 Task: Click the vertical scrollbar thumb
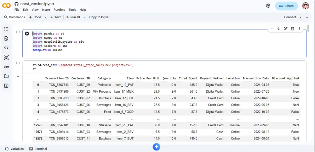click(x=308, y=28)
